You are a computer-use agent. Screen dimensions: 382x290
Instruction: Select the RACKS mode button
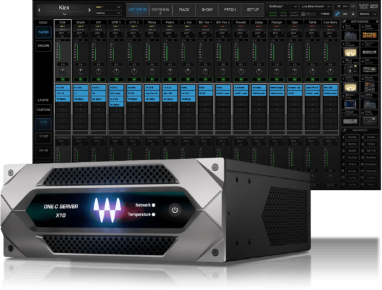point(43,32)
